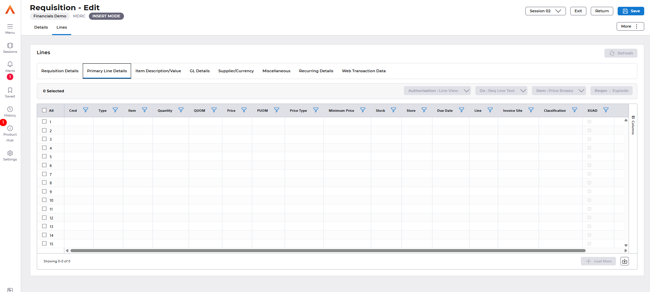Click the export download icon
650x292 pixels.
624,261
